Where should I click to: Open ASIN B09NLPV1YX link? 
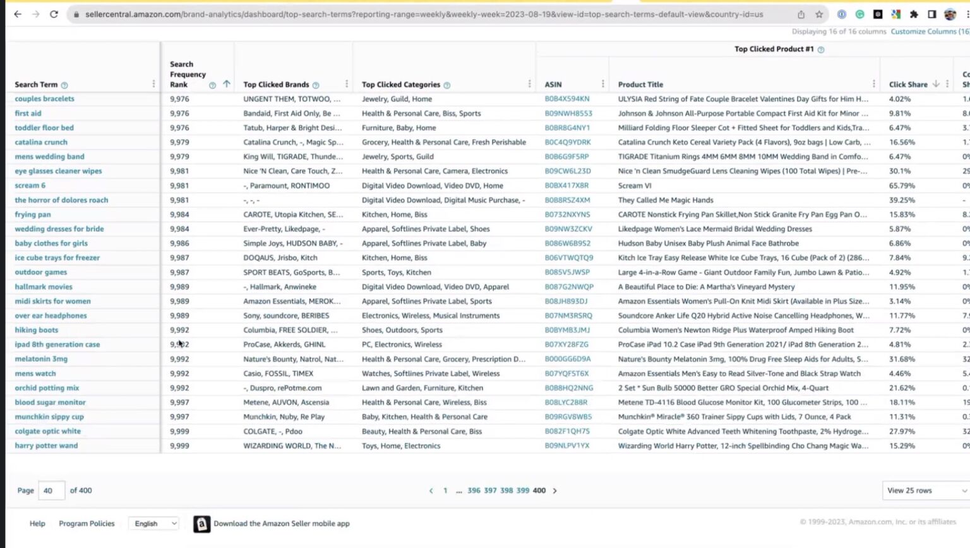click(567, 446)
